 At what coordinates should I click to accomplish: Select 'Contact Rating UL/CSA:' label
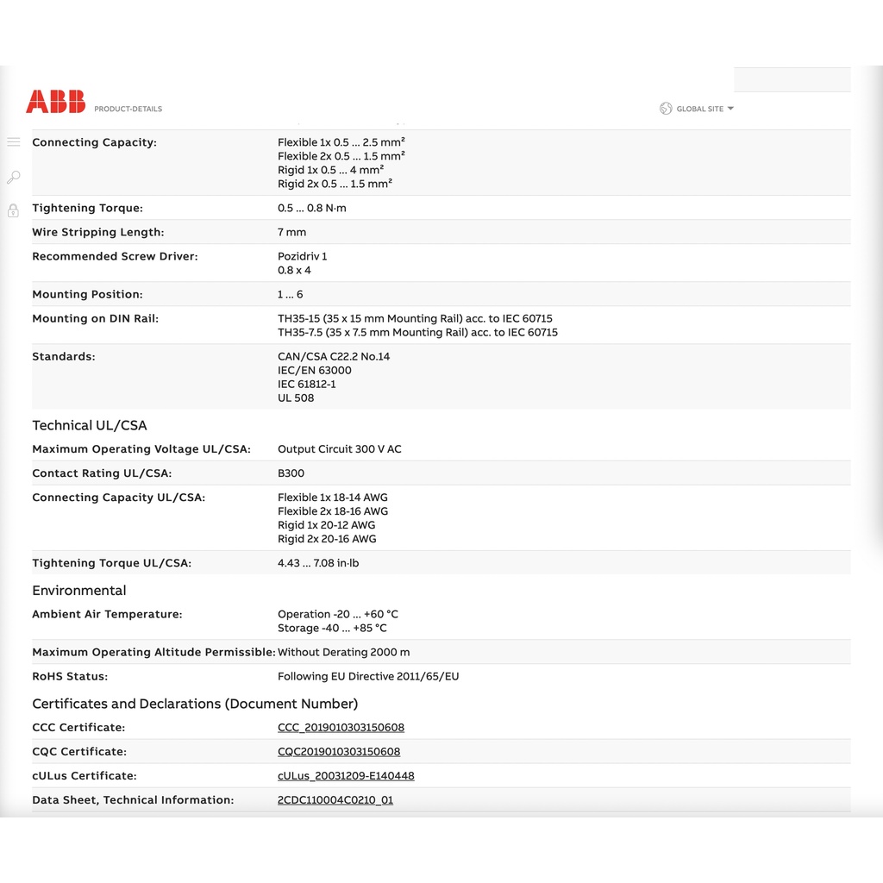[x=102, y=473]
